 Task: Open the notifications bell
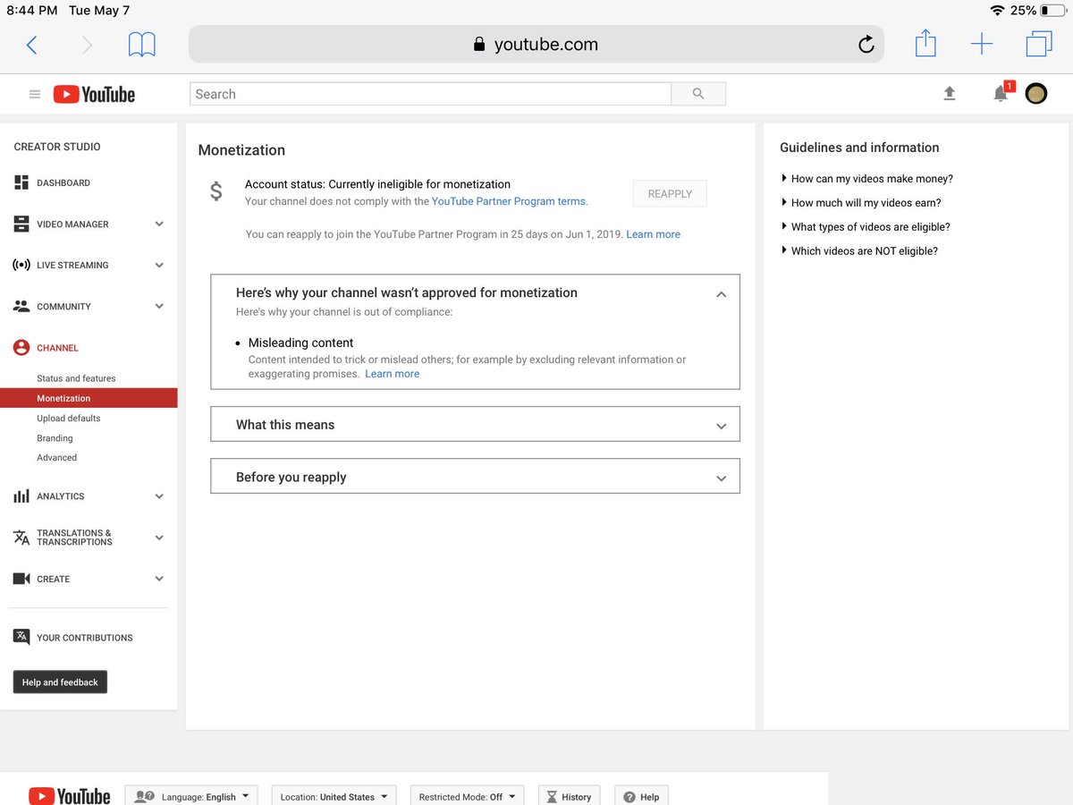pyautogui.click(x=1001, y=93)
